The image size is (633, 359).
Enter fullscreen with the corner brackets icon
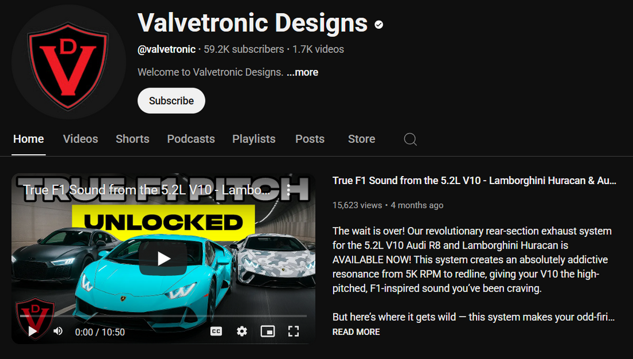point(293,331)
